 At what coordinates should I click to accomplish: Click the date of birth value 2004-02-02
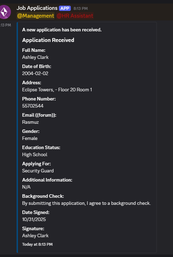point(35,73)
